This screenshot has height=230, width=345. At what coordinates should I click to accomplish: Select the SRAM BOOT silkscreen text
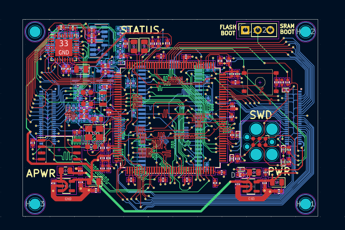(x=287, y=29)
